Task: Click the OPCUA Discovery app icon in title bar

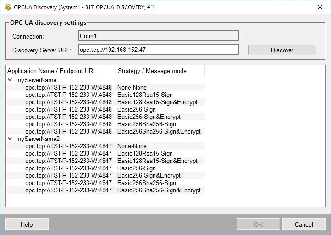Action: (7, 7)
